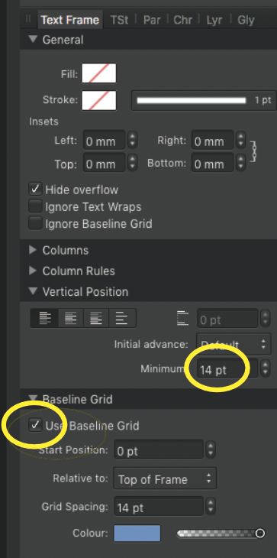Expand the Column Rules section
This screenshot has height=558, width=277.
pos(33,271)
